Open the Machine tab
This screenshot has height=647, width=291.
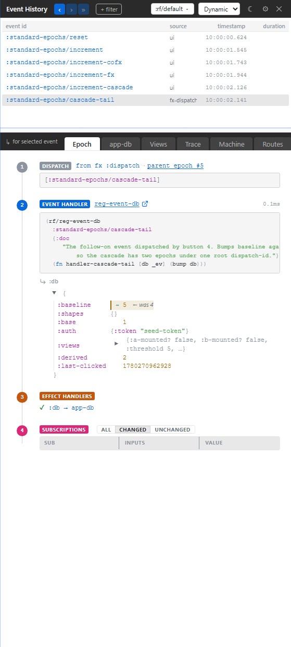click(x=232, y=145)
